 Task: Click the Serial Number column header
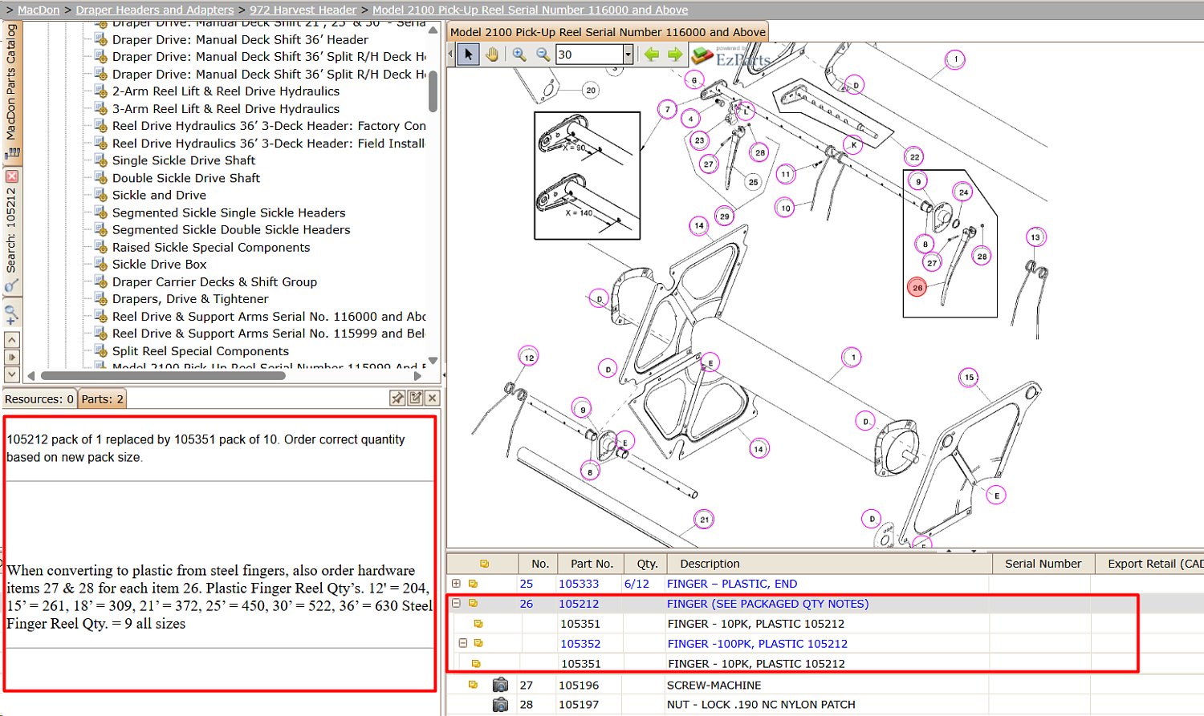tap(1043, 564)
